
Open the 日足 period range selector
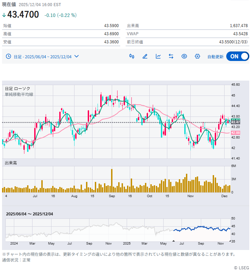coord(42,57)
